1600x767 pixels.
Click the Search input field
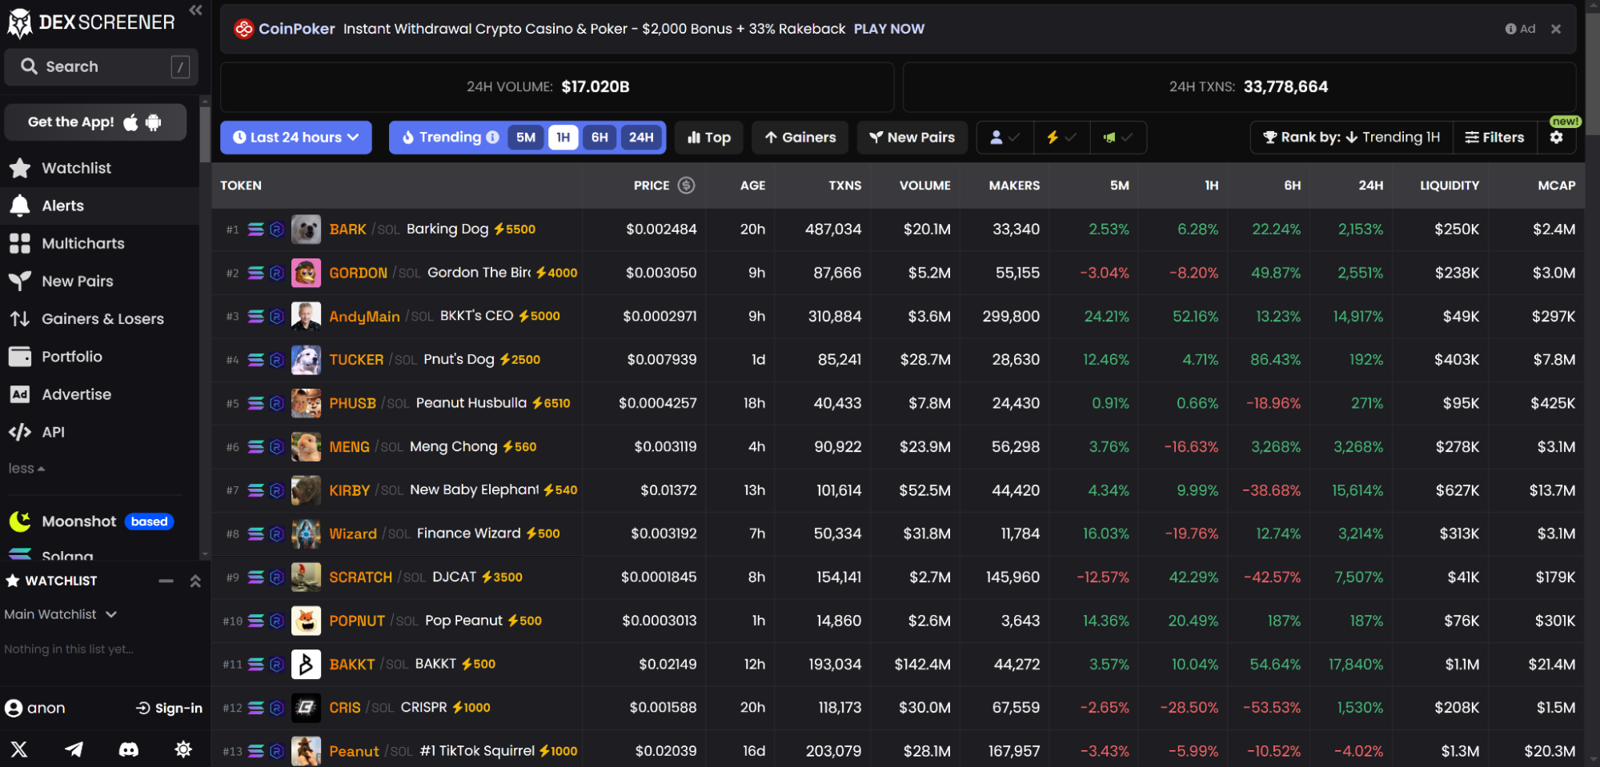click(x=100, y=66)
